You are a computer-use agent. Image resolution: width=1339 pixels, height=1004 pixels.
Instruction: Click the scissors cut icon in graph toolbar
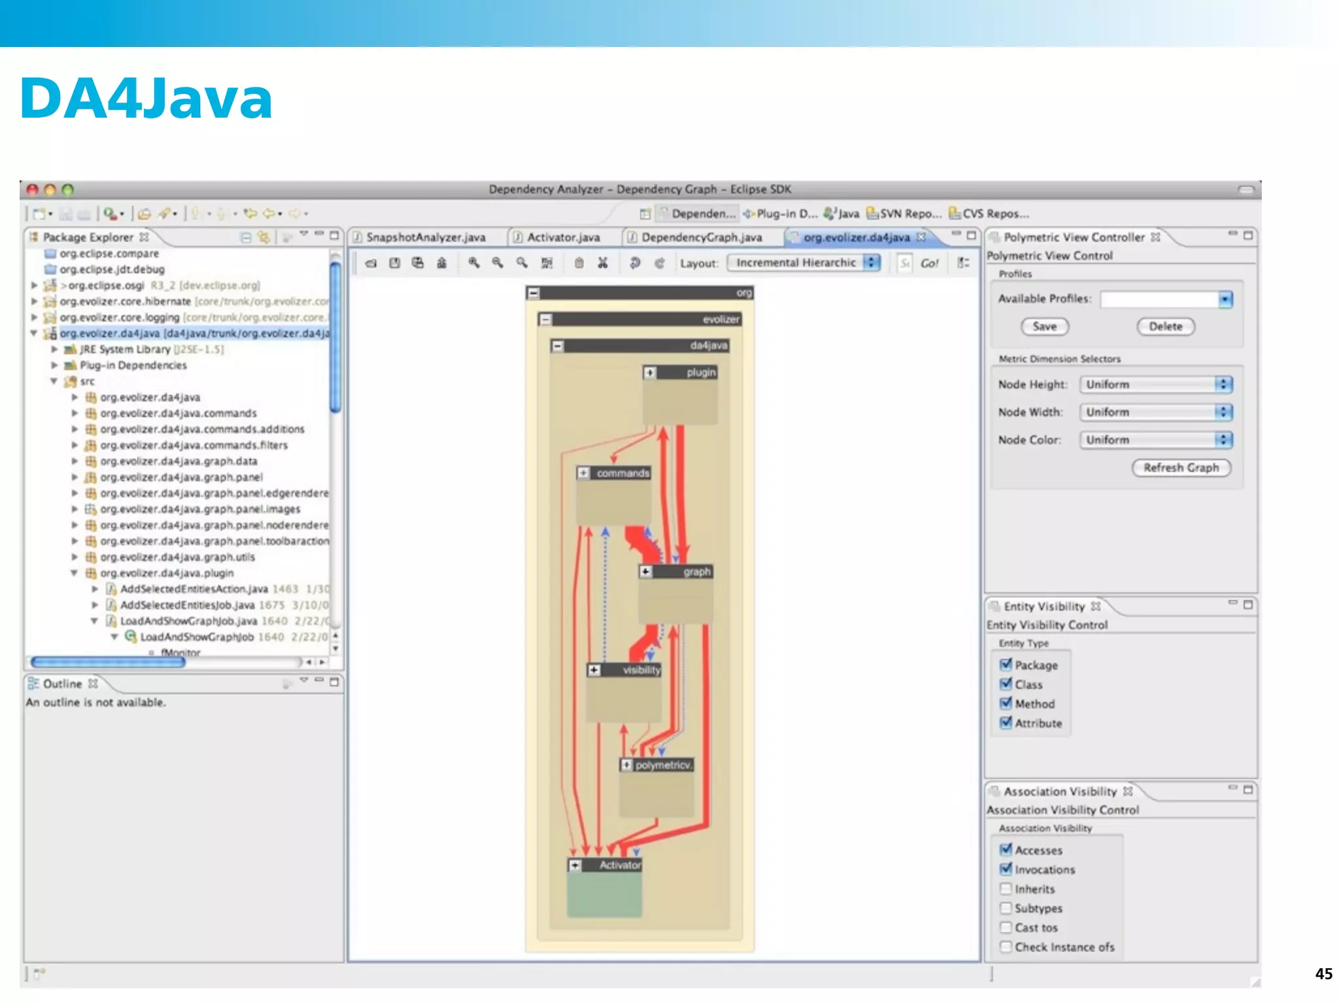[603, 263]
